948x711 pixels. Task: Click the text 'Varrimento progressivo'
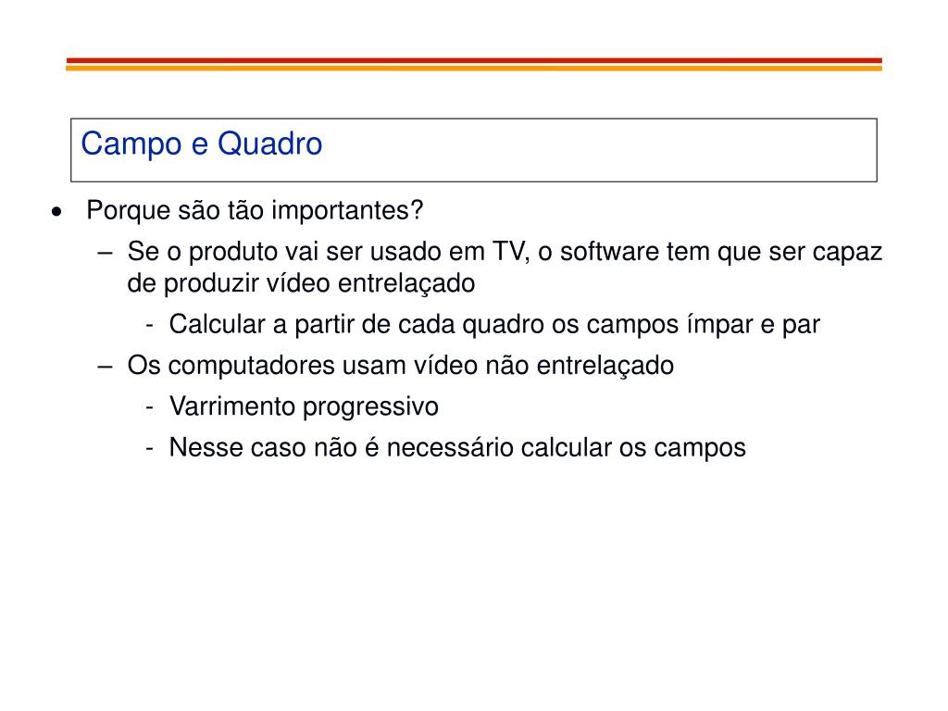[x=304, y=407]
